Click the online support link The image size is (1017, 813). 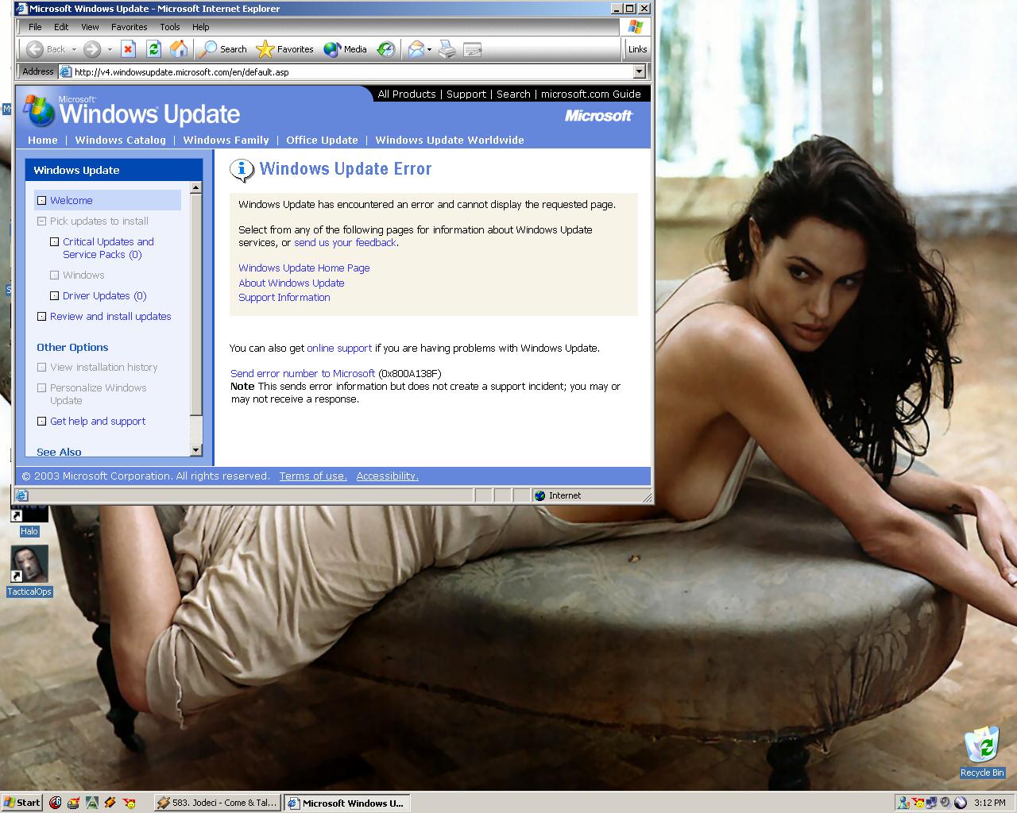pos(339,348)
